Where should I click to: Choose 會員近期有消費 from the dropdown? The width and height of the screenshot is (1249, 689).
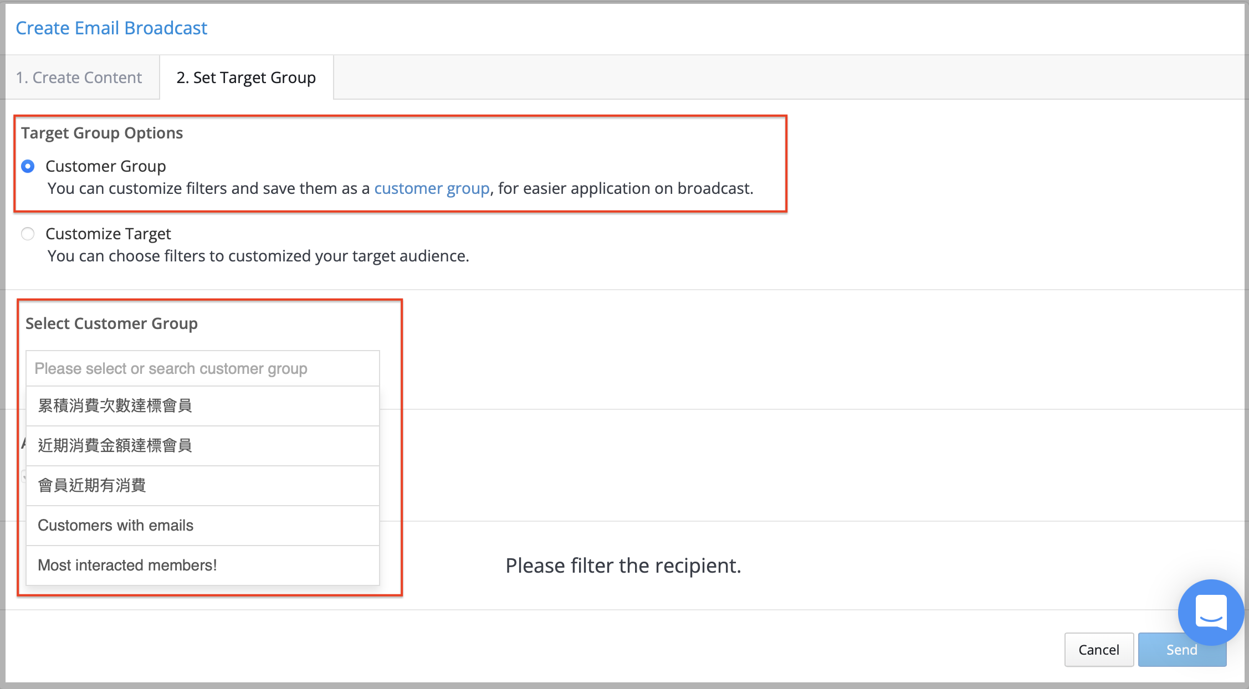[203, 486]
